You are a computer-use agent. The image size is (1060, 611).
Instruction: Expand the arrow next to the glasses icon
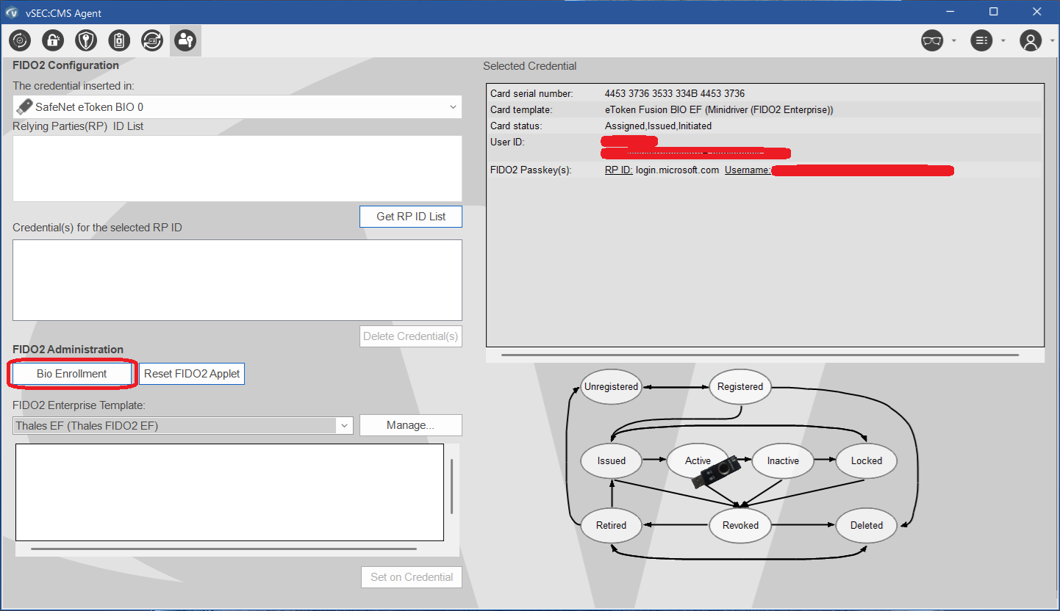pyautogui.click(x=953, y=41)
